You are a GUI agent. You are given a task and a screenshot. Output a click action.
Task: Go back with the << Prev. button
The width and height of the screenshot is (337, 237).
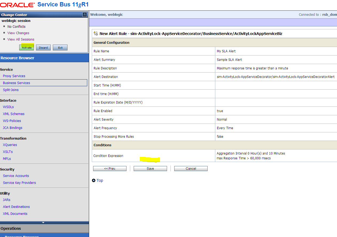(x=110, y=169)
